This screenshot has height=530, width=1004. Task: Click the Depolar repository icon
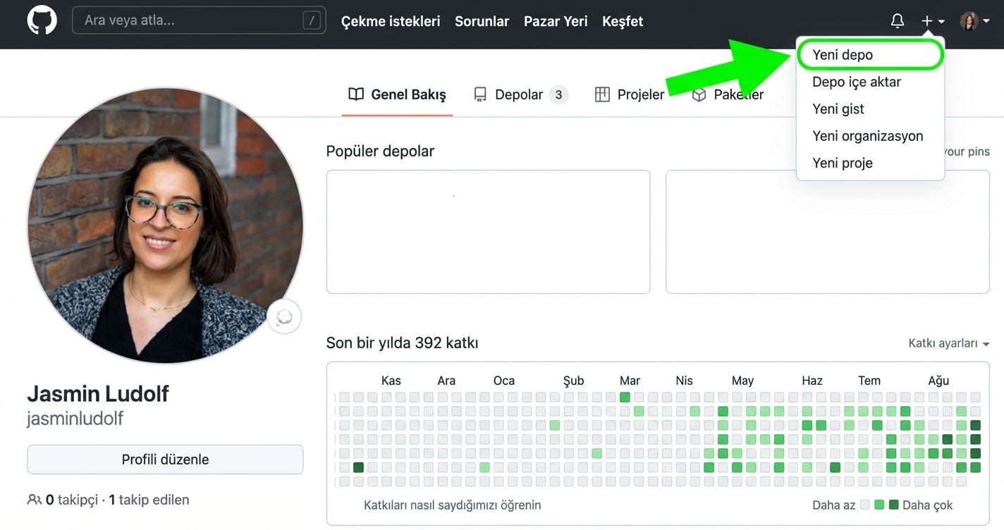[x=480, y=94]
